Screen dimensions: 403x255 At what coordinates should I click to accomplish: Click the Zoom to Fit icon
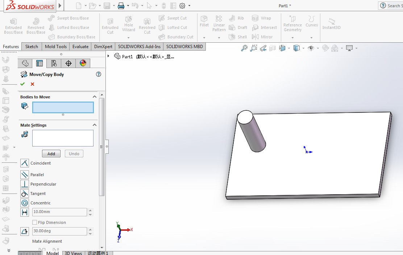click(x=244, y=48)
